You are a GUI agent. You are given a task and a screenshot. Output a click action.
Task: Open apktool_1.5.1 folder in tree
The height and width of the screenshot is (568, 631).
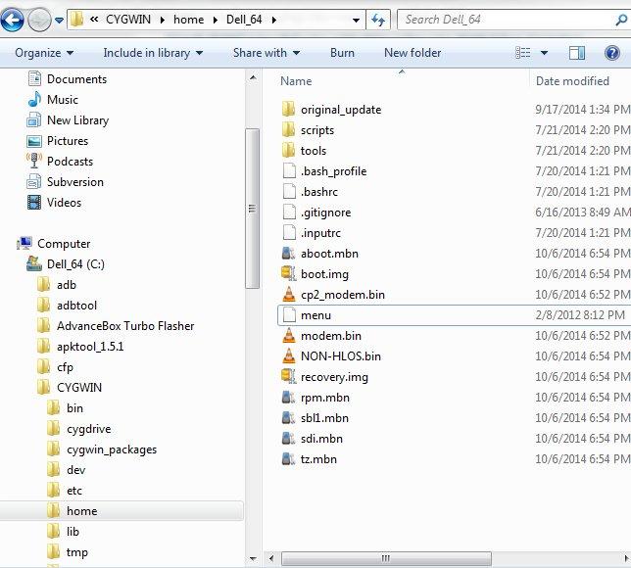[90, 347]
